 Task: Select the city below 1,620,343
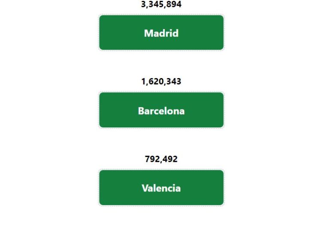tap(161, 110)
